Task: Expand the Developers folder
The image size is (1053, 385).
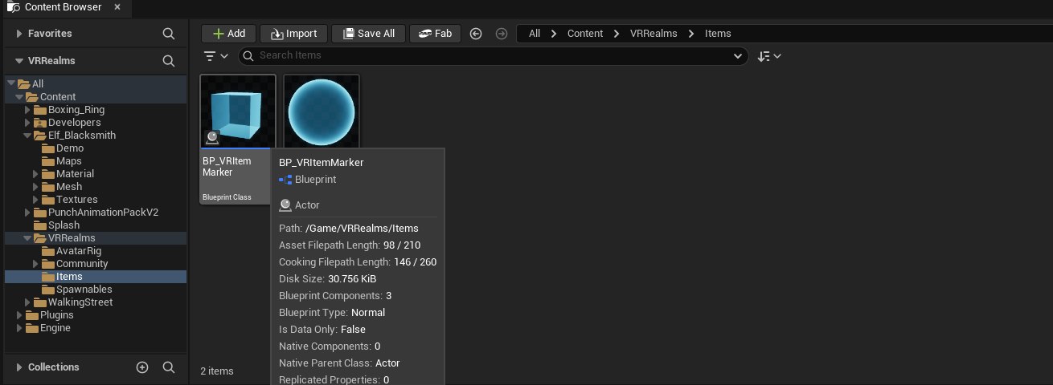Action: [x=27, y=123]
